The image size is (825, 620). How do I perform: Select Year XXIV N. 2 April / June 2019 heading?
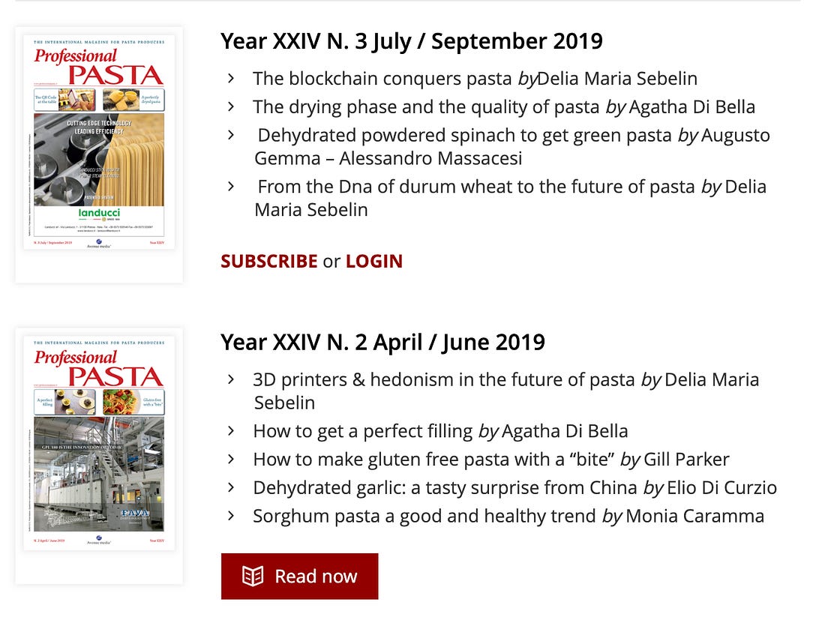pos(382,343)
